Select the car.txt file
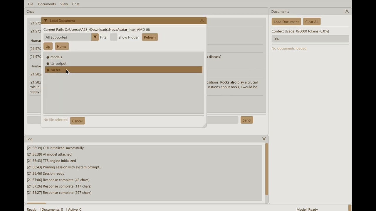The image size is (376, 211). 124,70
